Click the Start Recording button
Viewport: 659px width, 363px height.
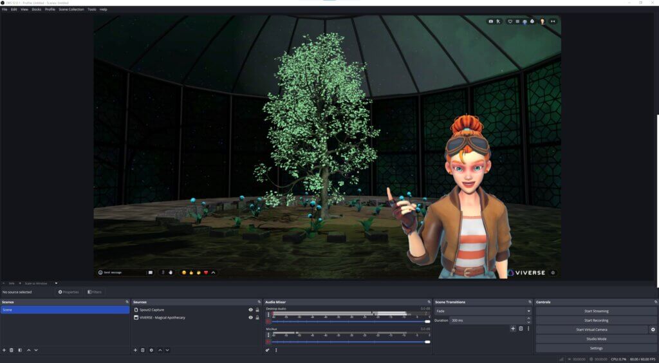click(x=596, y=320)
